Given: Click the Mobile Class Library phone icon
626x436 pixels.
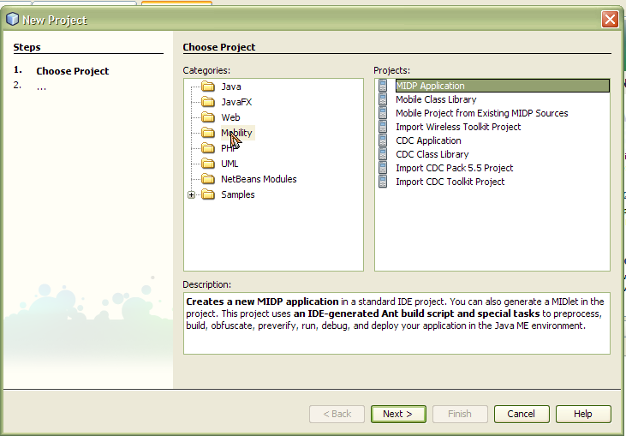Looking at the screenshot, I should [383, 99].
